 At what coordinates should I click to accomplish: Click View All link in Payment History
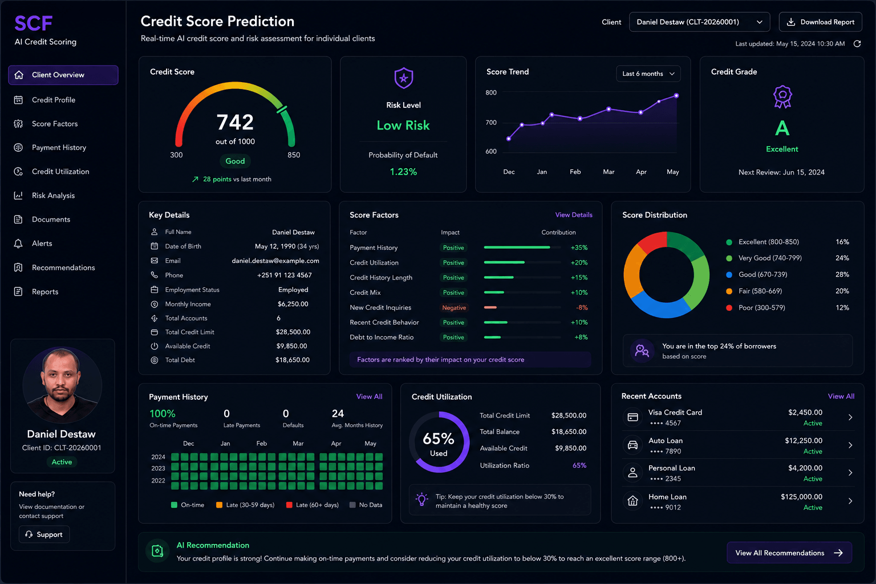tap(370, 396)
